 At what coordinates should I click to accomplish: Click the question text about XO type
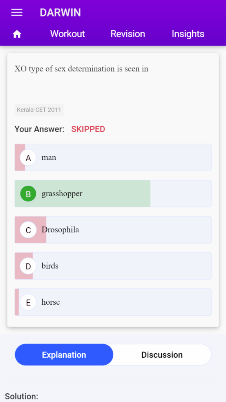81,69
